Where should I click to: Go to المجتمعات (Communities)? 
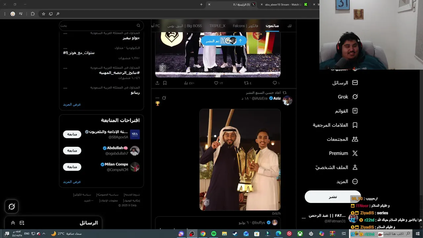(342, 139)
